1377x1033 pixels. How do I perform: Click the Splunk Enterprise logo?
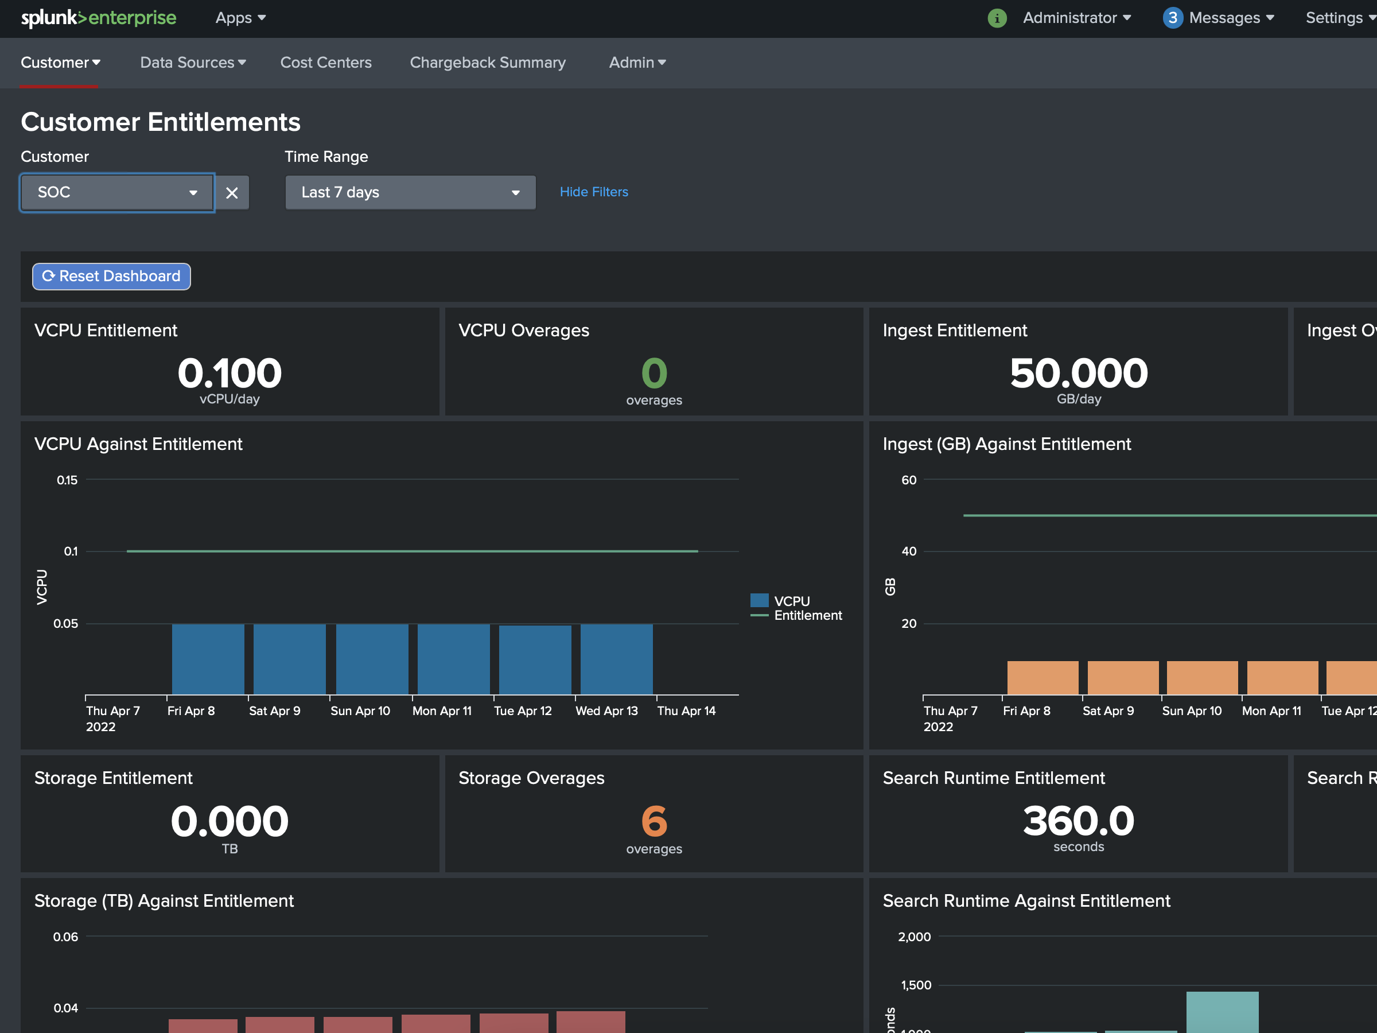coord(98,18)
